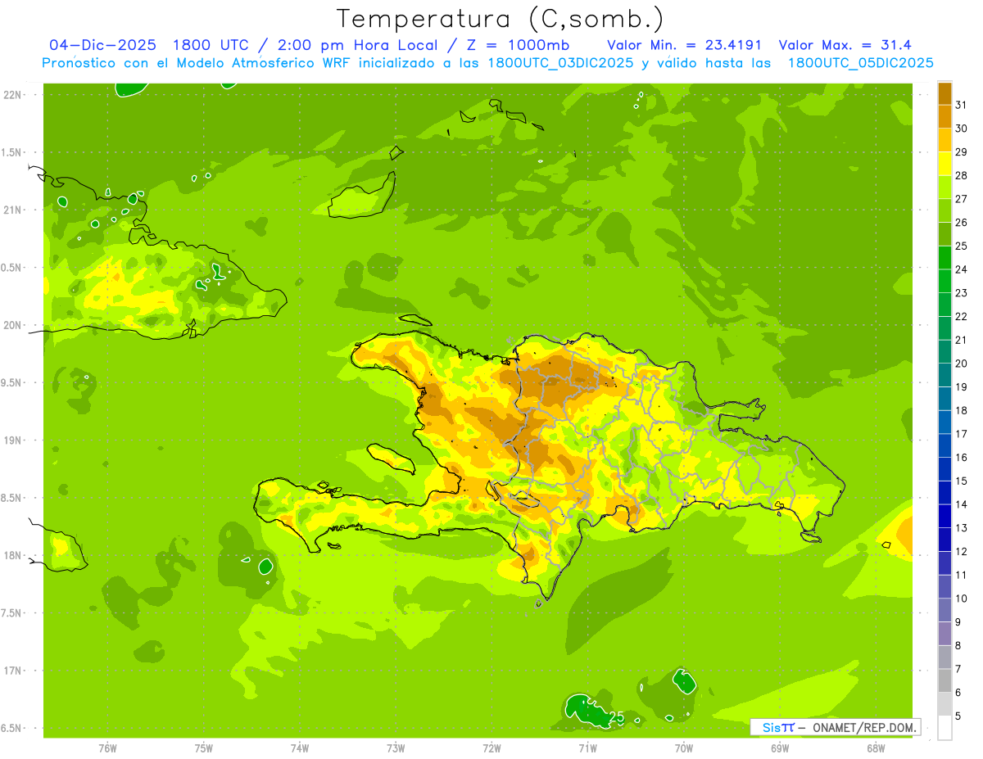Screen dimensions: 983x759
Task: Click the "19N" latitude axis label
Action: [x=12, y=440]
